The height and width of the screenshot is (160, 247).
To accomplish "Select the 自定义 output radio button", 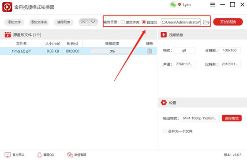I will pos(144,22).
